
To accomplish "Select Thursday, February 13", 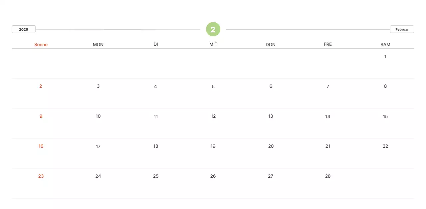I will pyautogui.click(x=271, y=116).
